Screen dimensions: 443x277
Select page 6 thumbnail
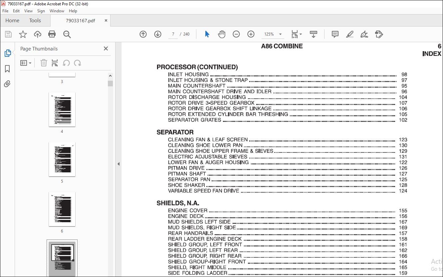tap(62, 209)
